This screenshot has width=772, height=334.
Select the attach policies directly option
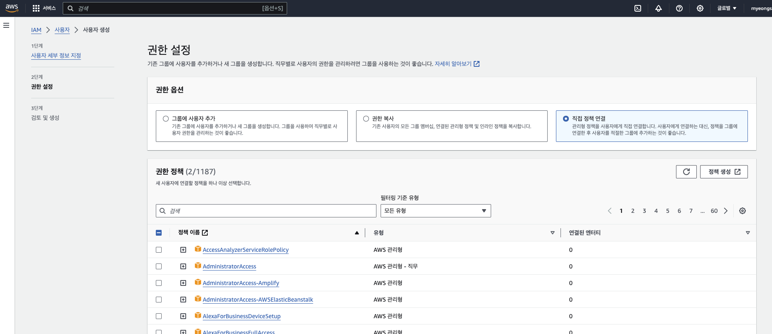click(566, 119)
